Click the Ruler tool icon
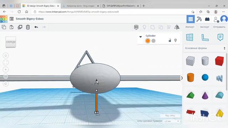Viewport: 228px width, 128px height. click(x=205, y=37)
